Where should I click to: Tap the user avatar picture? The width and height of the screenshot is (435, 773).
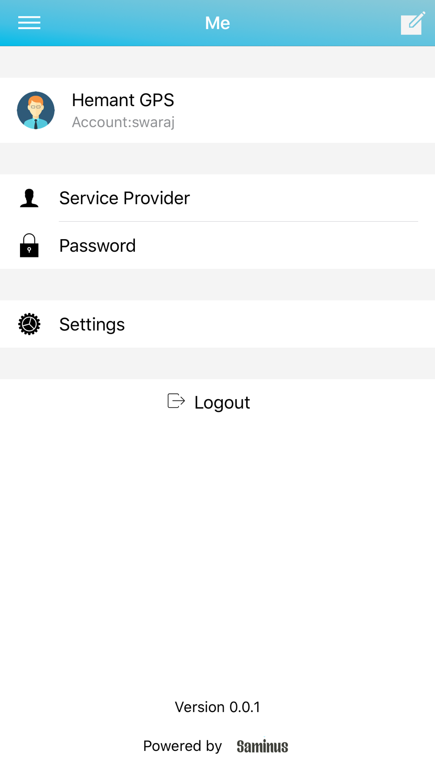[x=36, y=110]
